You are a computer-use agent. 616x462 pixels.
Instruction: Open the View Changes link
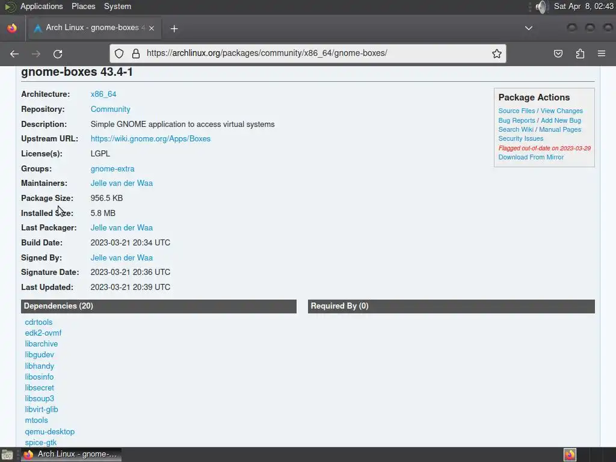(x=562, y=111)
